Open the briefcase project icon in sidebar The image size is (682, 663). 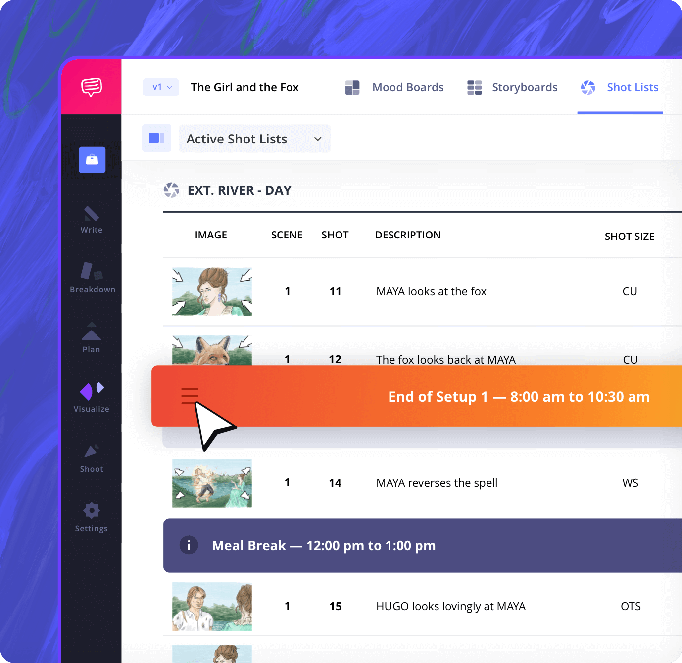coord(92,160)
